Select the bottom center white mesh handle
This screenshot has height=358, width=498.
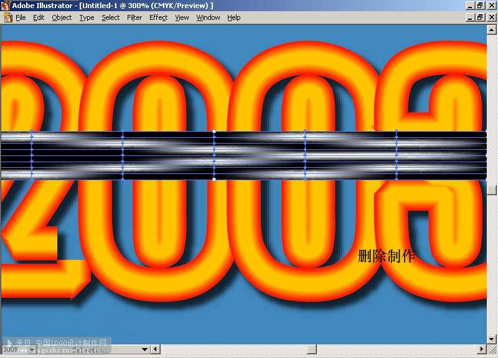pos(214,180)
